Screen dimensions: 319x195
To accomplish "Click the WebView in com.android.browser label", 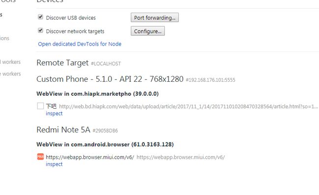I will tap(105, 145).
